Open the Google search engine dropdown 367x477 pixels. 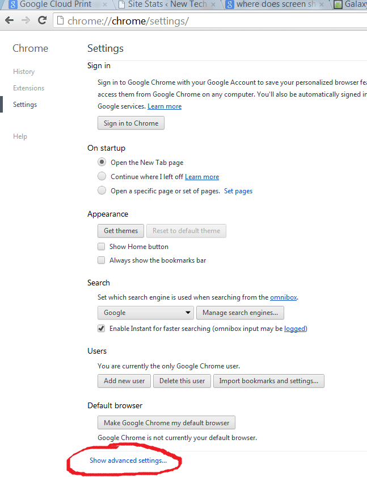coord(146,313)
